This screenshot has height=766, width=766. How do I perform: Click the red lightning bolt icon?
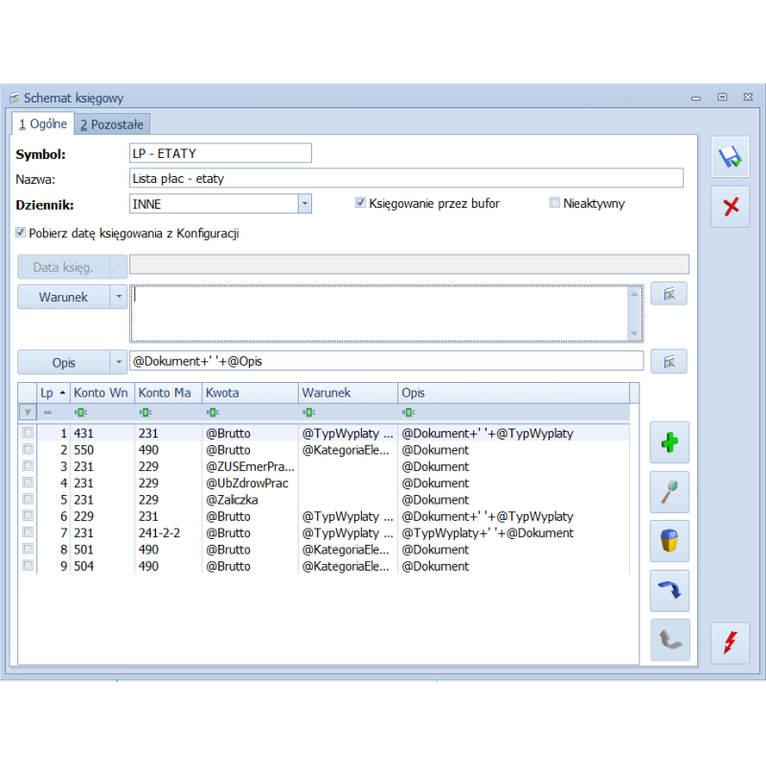pos(730,642)
